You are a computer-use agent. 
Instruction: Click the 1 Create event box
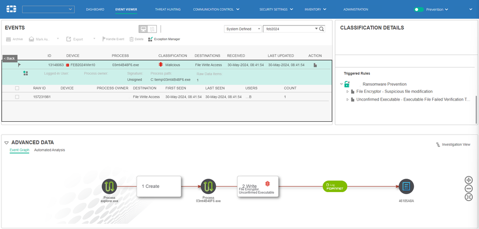(x=159, y=186)
